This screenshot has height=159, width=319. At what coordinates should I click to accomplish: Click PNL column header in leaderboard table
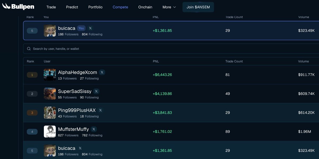tap(156, 61)
